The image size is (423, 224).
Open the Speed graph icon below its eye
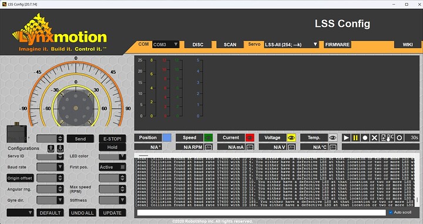208,147
